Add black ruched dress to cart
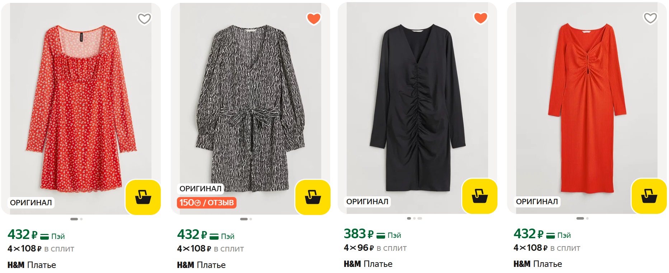Viewport: 669px width, 273px height. coord(479,196)
